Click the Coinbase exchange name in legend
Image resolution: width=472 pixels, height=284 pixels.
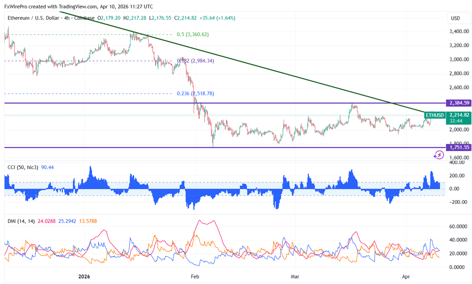click(84, 18)
